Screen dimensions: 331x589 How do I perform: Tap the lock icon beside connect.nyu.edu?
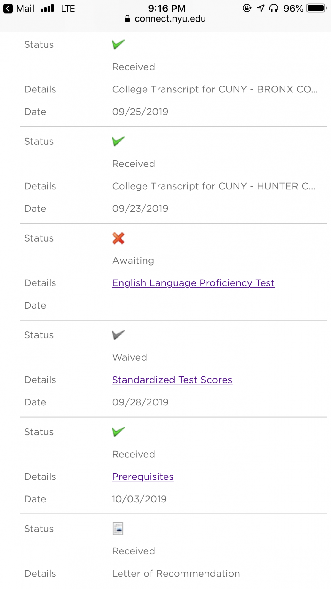point(127,19)
